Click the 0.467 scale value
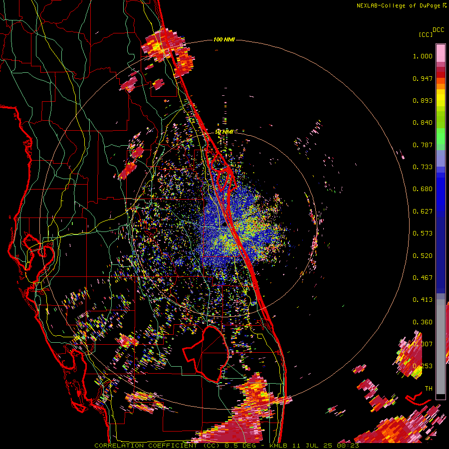Image resolution: width=449 pixels, height=449 pixels. [423, 278]
